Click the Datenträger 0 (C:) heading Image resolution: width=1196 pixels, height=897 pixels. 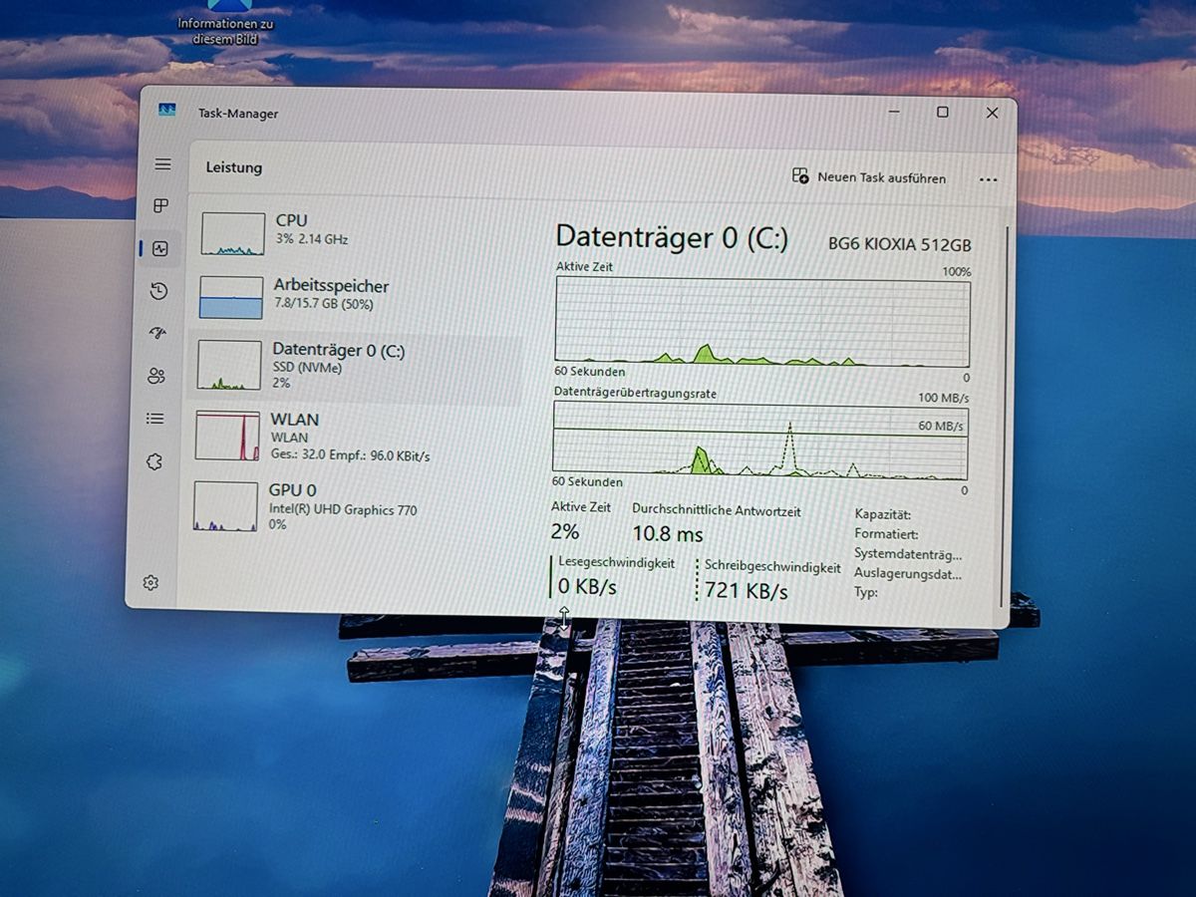tap(672, 237)
